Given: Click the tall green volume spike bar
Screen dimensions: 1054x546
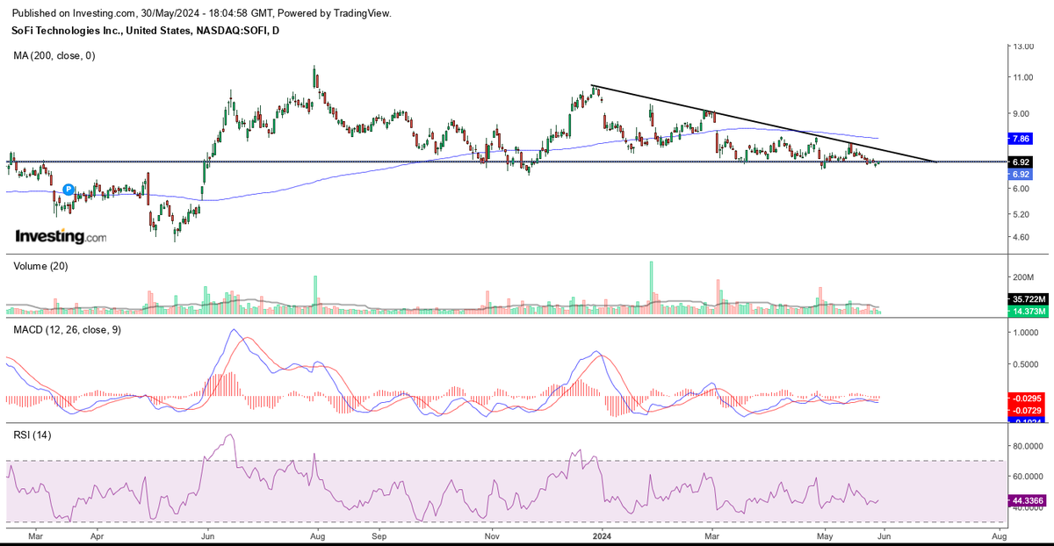Looking at the screenshot, I should 652,287.
